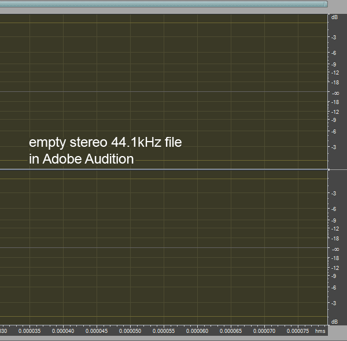Grab the right end handle of the top zoom bar
This screenshot has height=341, width=347.
(326, 4)
